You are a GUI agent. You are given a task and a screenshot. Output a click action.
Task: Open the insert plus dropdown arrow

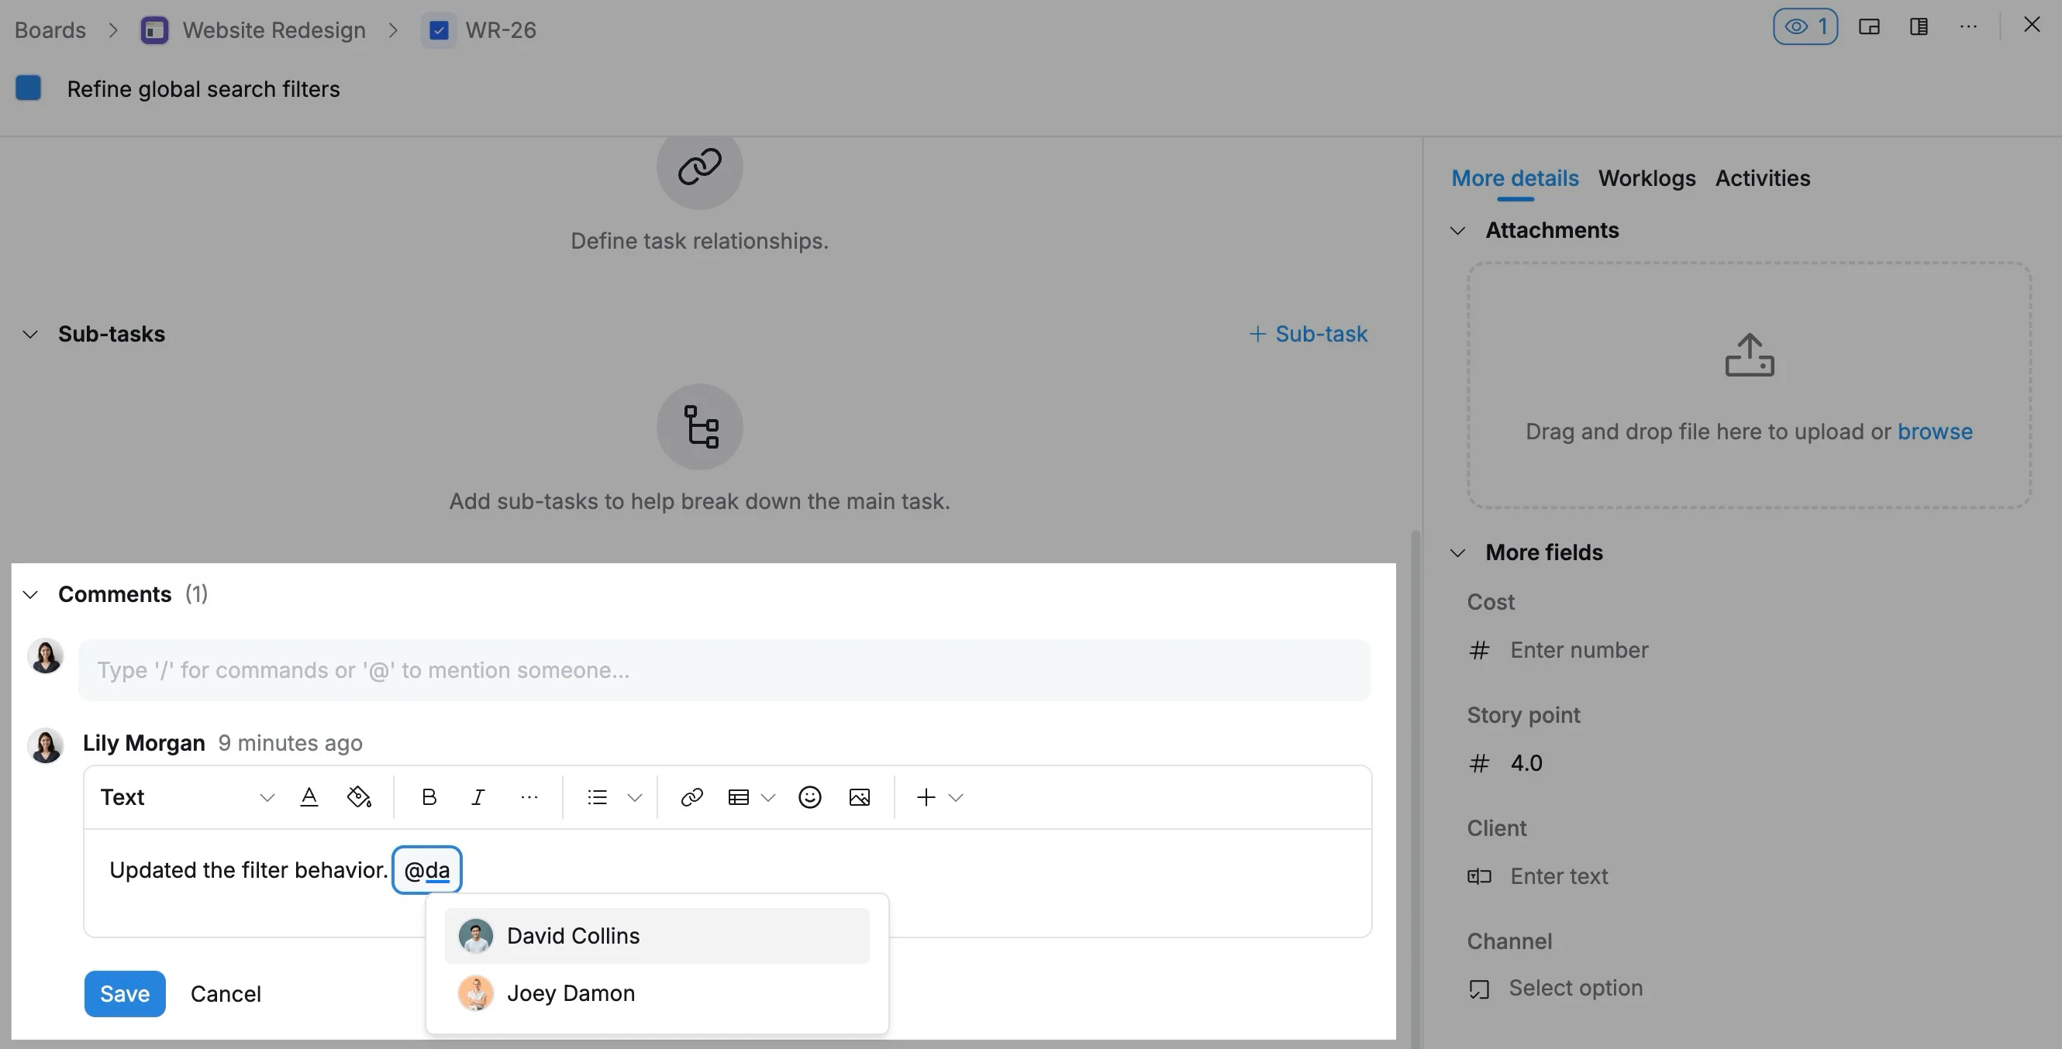[x=956, y=797]
